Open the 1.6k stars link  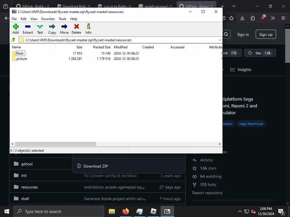(x=208, y=168)
